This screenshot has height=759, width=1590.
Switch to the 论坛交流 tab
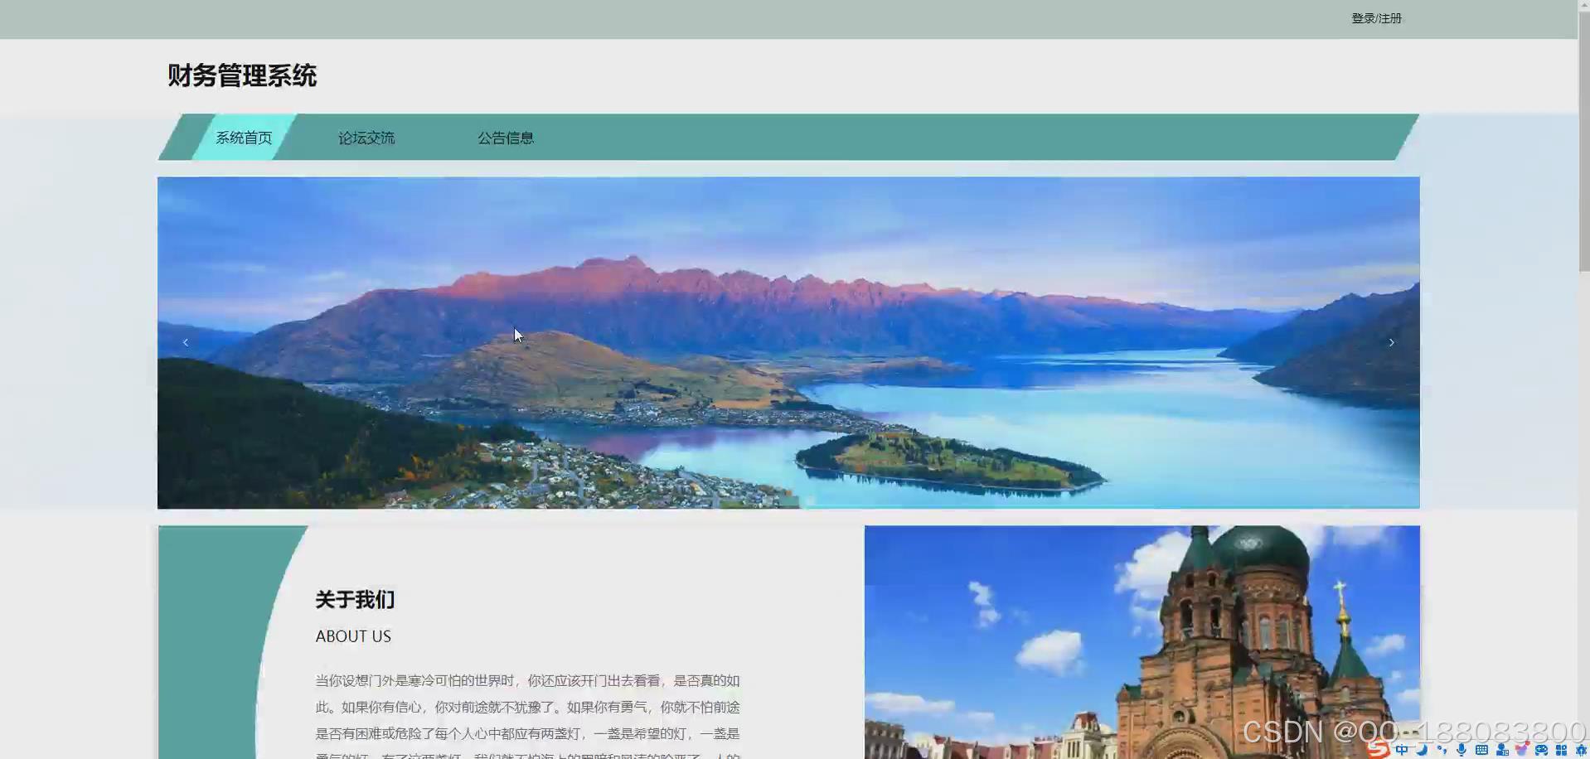(x=366, y=138)
